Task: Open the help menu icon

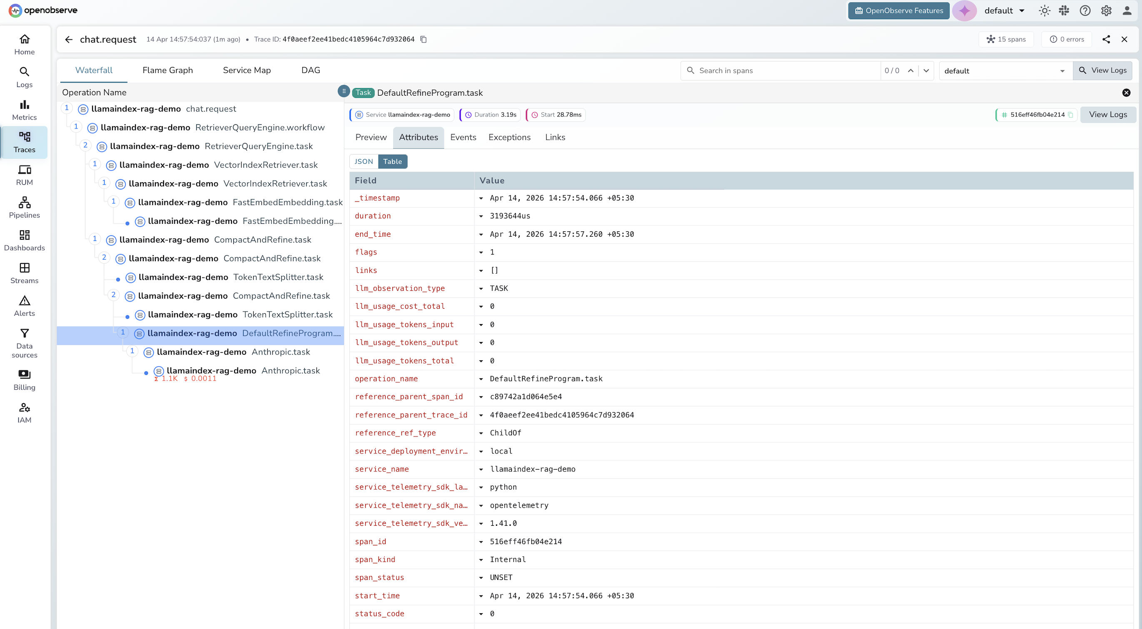Action: (x=1085, y=10)
